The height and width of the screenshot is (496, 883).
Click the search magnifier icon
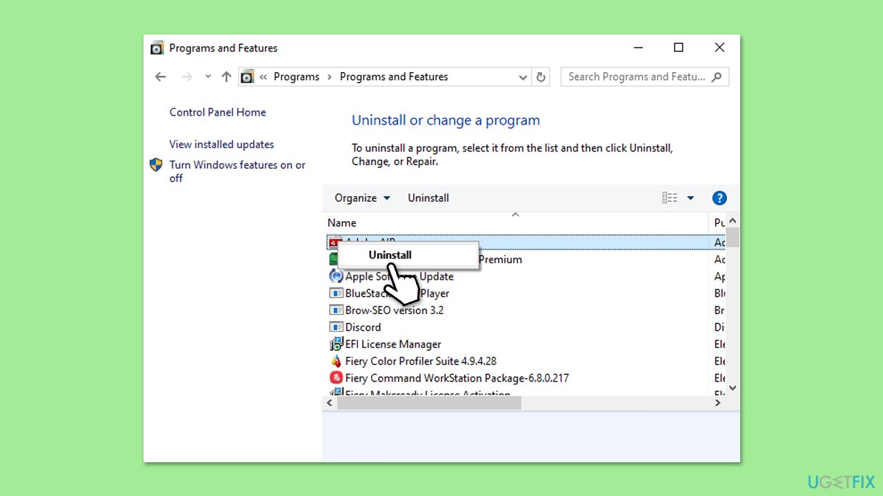coord(717,76)
